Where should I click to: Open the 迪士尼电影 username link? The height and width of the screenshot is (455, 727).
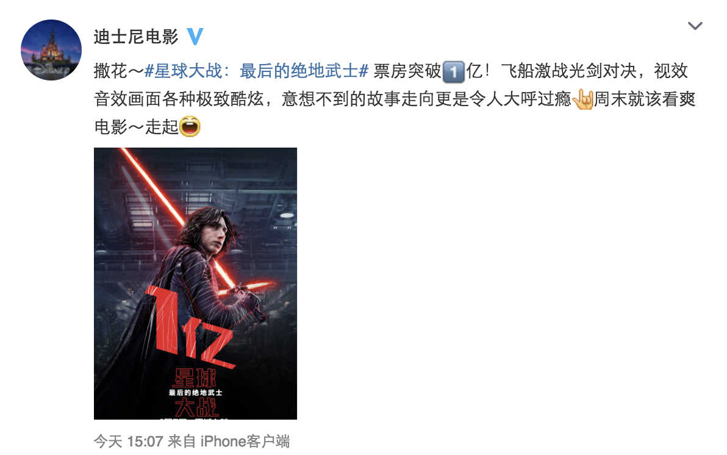tap(136, 37)
